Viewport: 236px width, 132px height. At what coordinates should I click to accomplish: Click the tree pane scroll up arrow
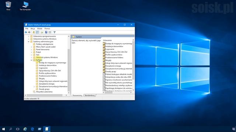click(x=69, y=36)
